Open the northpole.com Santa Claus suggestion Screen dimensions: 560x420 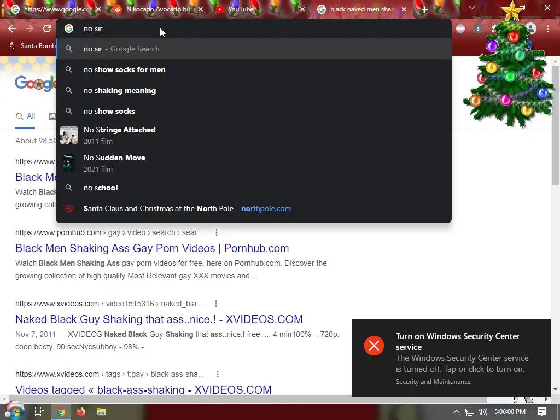[254, 208]
